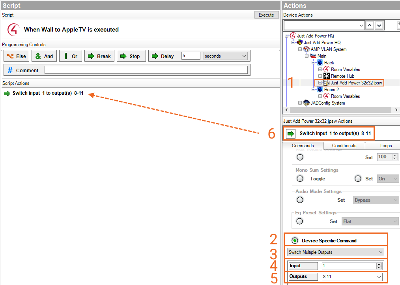Add an And condition
Screen dimensions: 400x285
44,56
